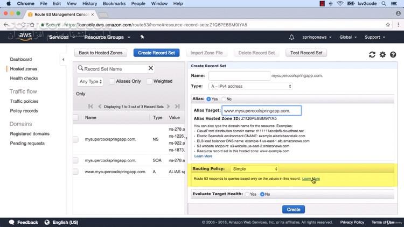The width and height of the screenshot is (404, 227).
Task: Click the AWS logo home icon
Action: 25,37
